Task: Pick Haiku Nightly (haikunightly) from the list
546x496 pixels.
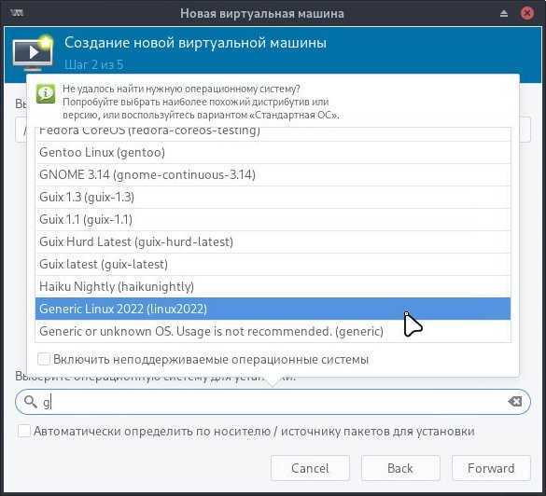Action: pyautogui.click(x=273, y=286)
